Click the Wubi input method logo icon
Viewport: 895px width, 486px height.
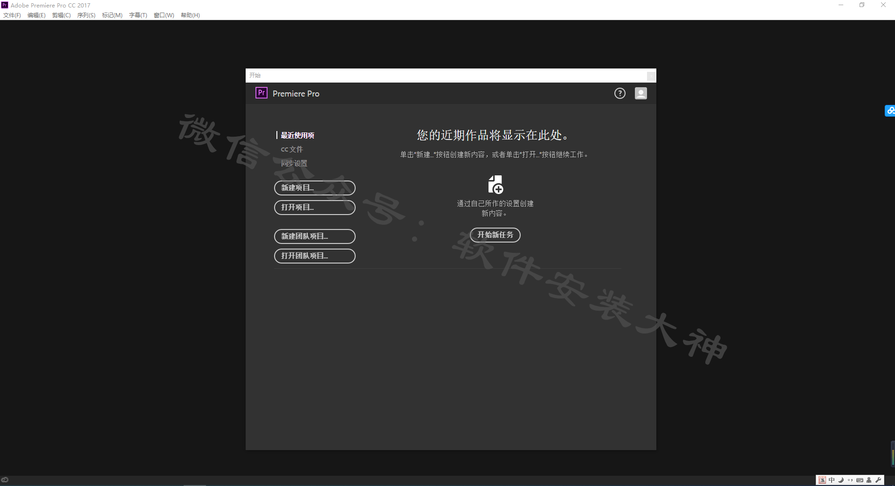pos(822,480)
